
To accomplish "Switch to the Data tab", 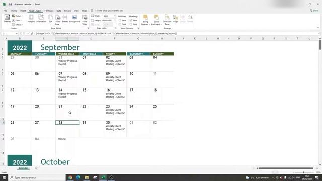I will 59,11.
